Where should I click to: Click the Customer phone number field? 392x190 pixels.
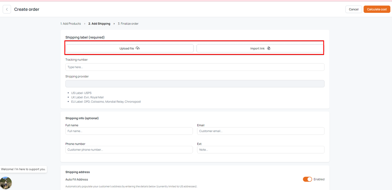coord(129,150)
